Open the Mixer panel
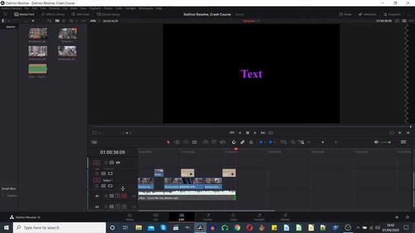 346,14
